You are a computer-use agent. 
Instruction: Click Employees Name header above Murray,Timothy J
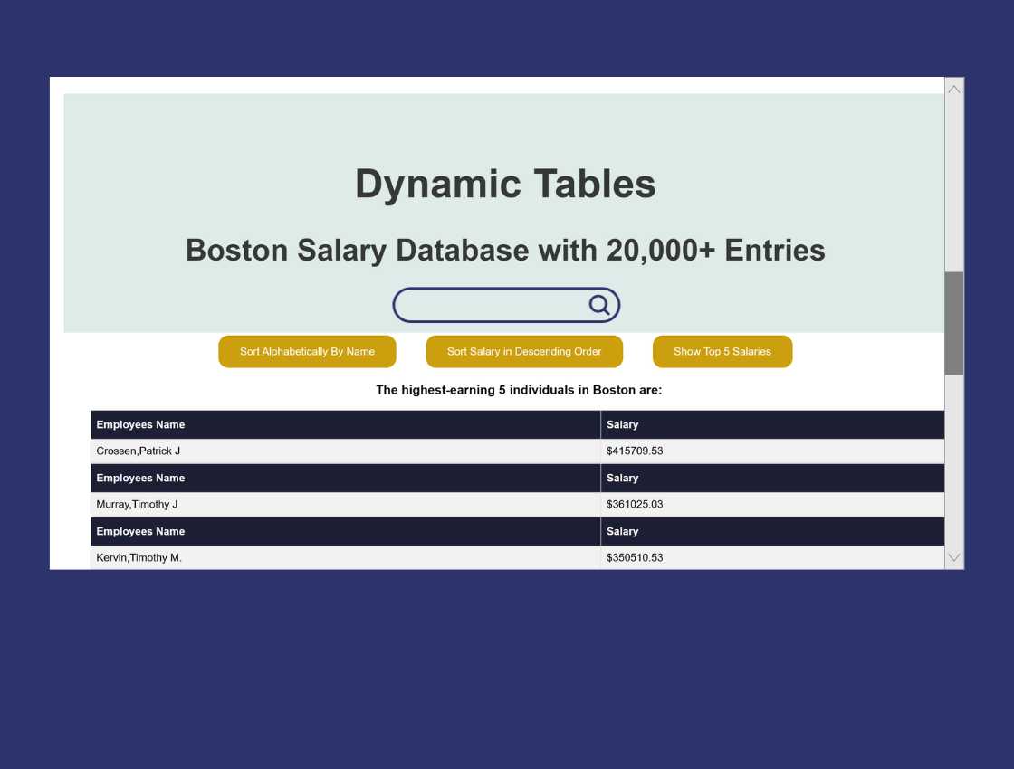[x=140, y=479]
